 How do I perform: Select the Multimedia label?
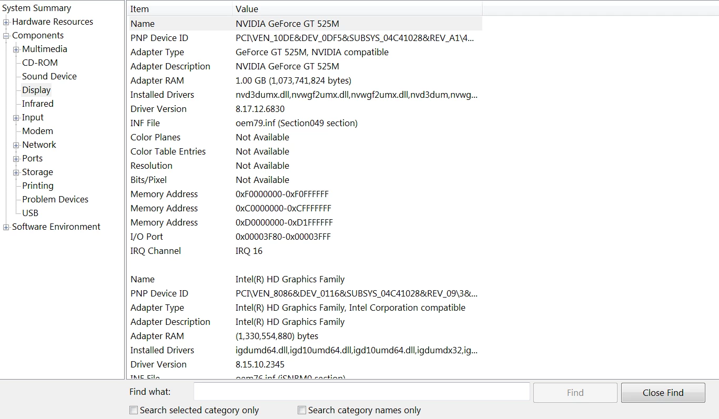point(44,49)
